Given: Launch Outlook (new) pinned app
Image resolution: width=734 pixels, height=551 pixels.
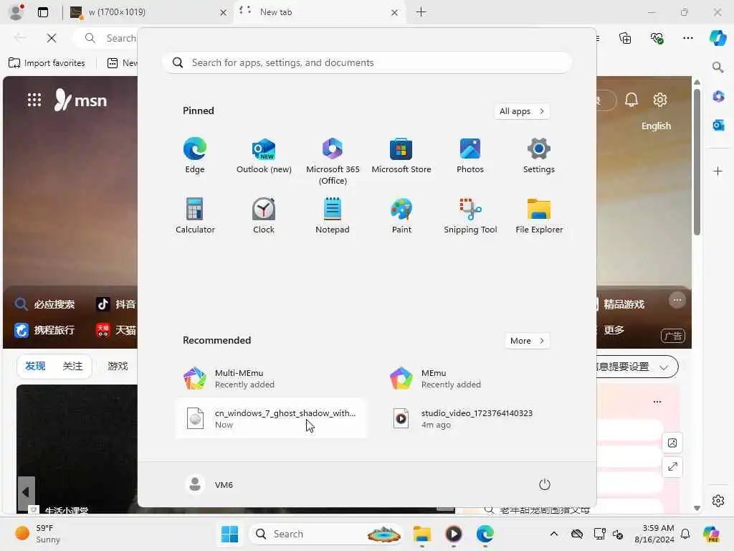Looking at the screenshot, I should 264,155.
